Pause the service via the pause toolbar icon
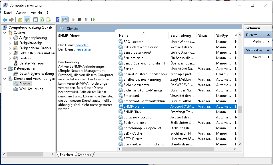The image size is (273, 165). pos(87,19)
